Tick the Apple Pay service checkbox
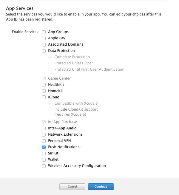Image resolution: width=179 pixels, height=195 pixels. tap(44, 38)
